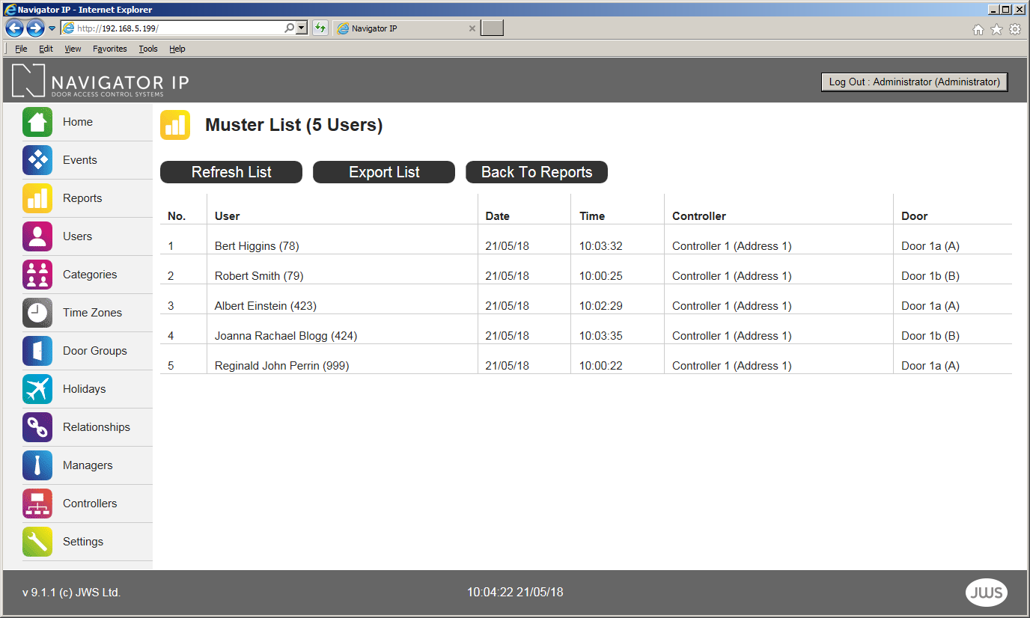Open Time Zones via the clock icon
Screen dimensions: 1030x618
pos(37,312)
